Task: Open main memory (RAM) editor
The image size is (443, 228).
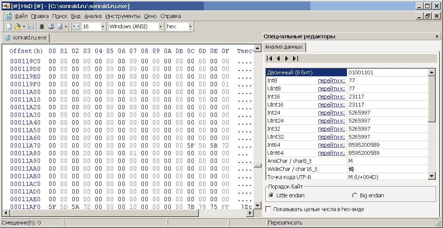Action: [41, 26]
